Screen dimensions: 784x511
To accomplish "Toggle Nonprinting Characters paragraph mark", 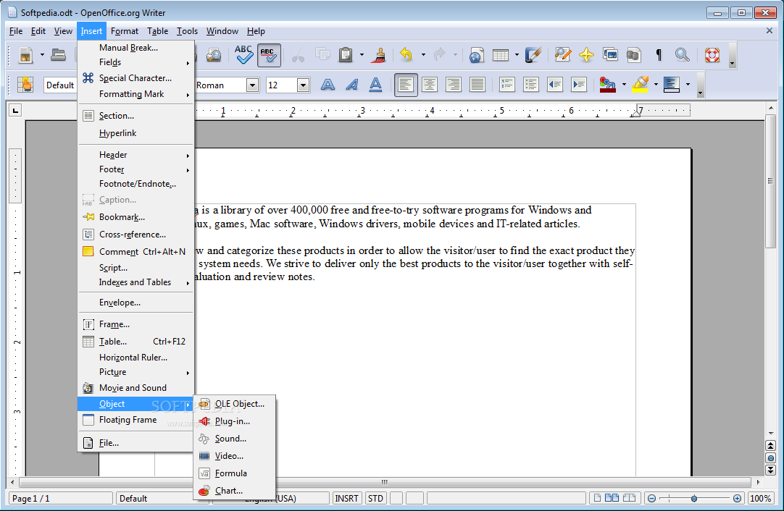I will (659, 55).
